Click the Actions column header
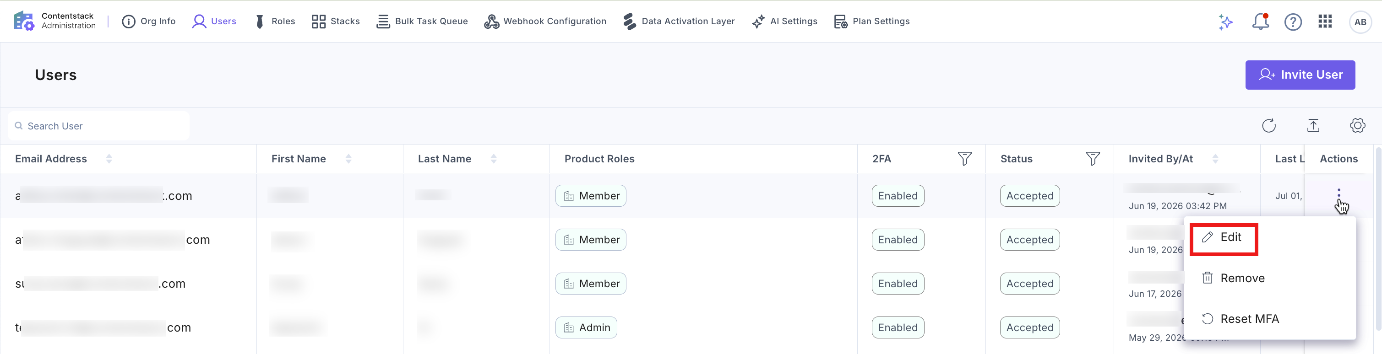The height and width of the screenshot is (354, 1382). coord(1338,159)
